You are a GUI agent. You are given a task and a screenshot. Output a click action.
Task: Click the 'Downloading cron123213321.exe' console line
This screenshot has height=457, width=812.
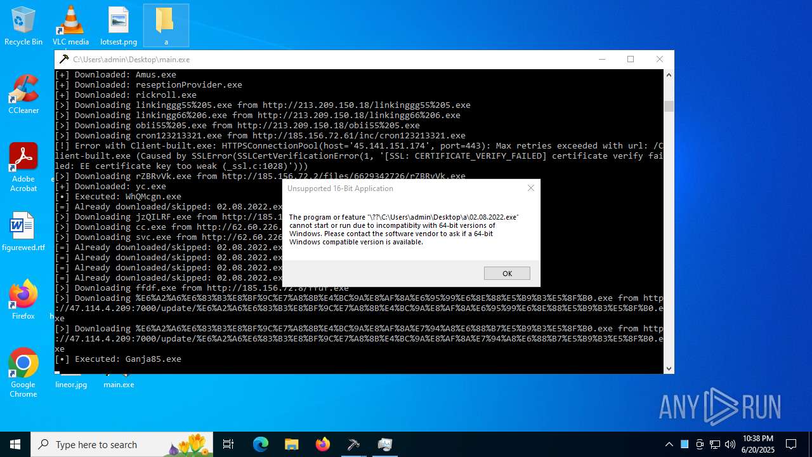[x=260, y=135]
